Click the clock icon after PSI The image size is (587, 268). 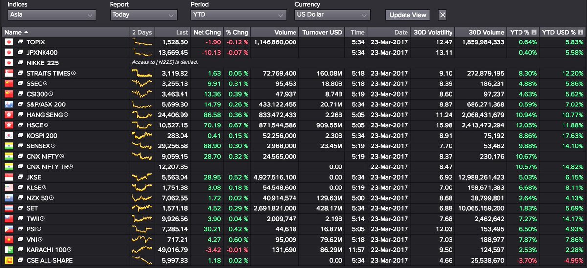click(x=38, y=229)
